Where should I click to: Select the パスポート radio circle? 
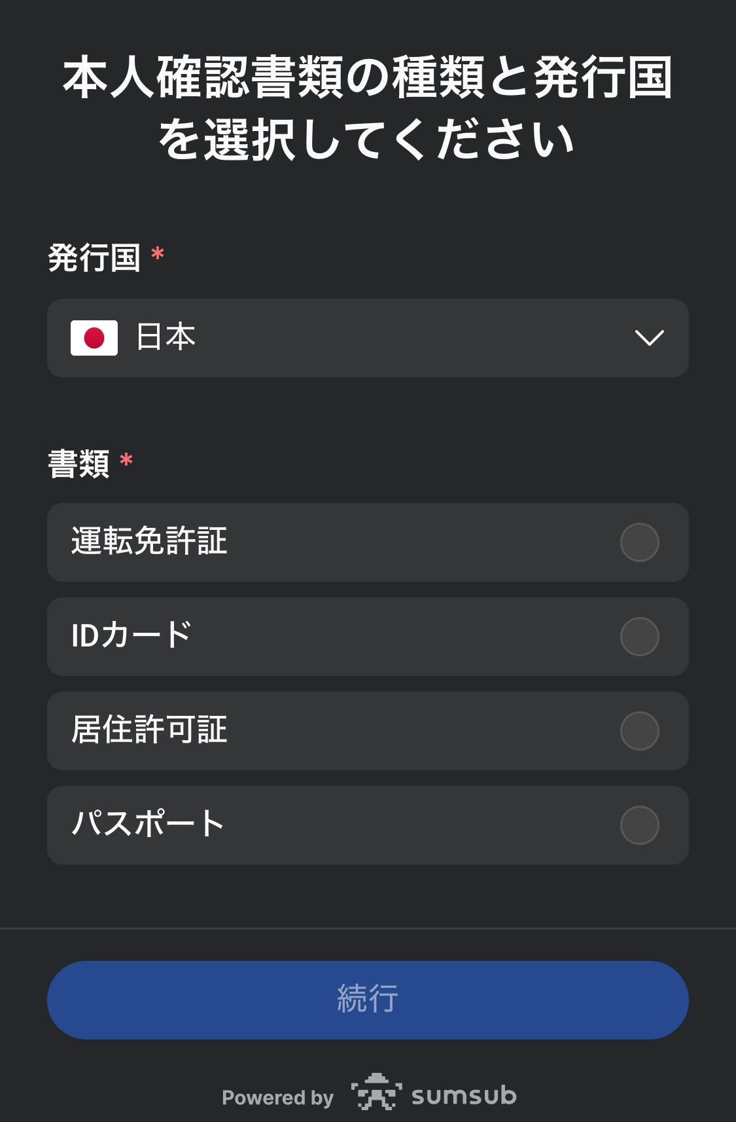pyautogui.click(x=639, y=825)
